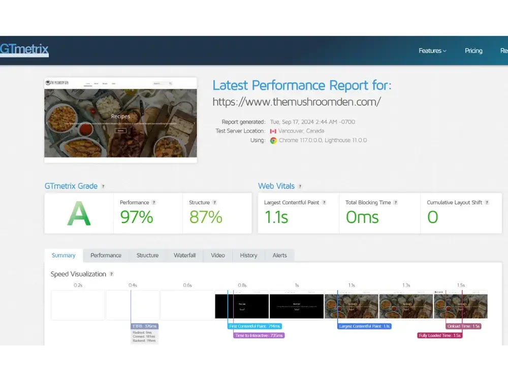The image size is (508, 381).
Task: Switch to the Structure tab
Action: pyautogui.click(x=147, y=256)
